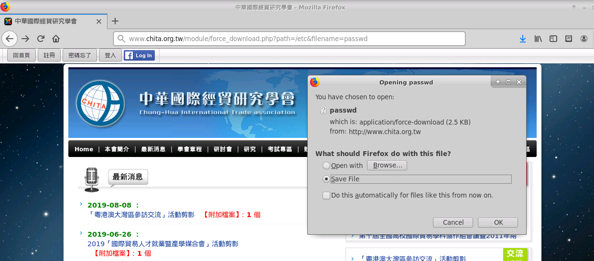
Task: Click the tab's site favicon
Action: (x=8, y=21)
